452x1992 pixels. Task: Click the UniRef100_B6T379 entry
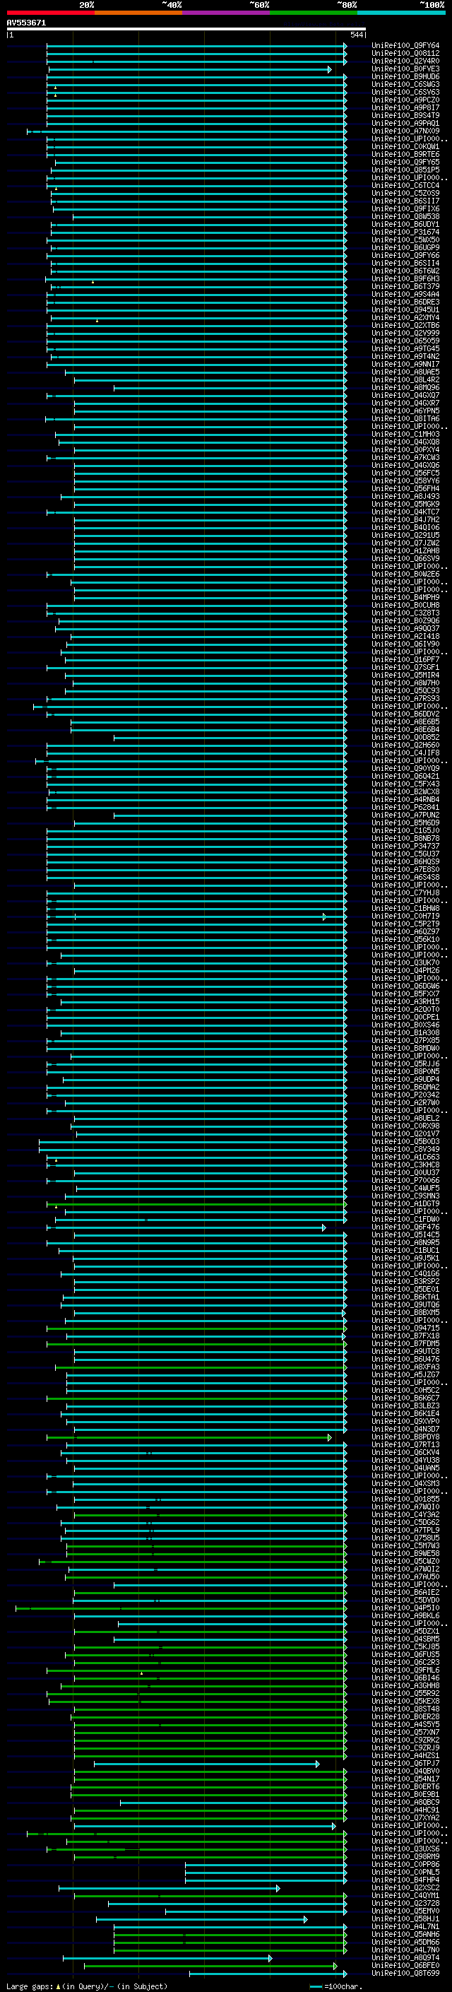405,287
